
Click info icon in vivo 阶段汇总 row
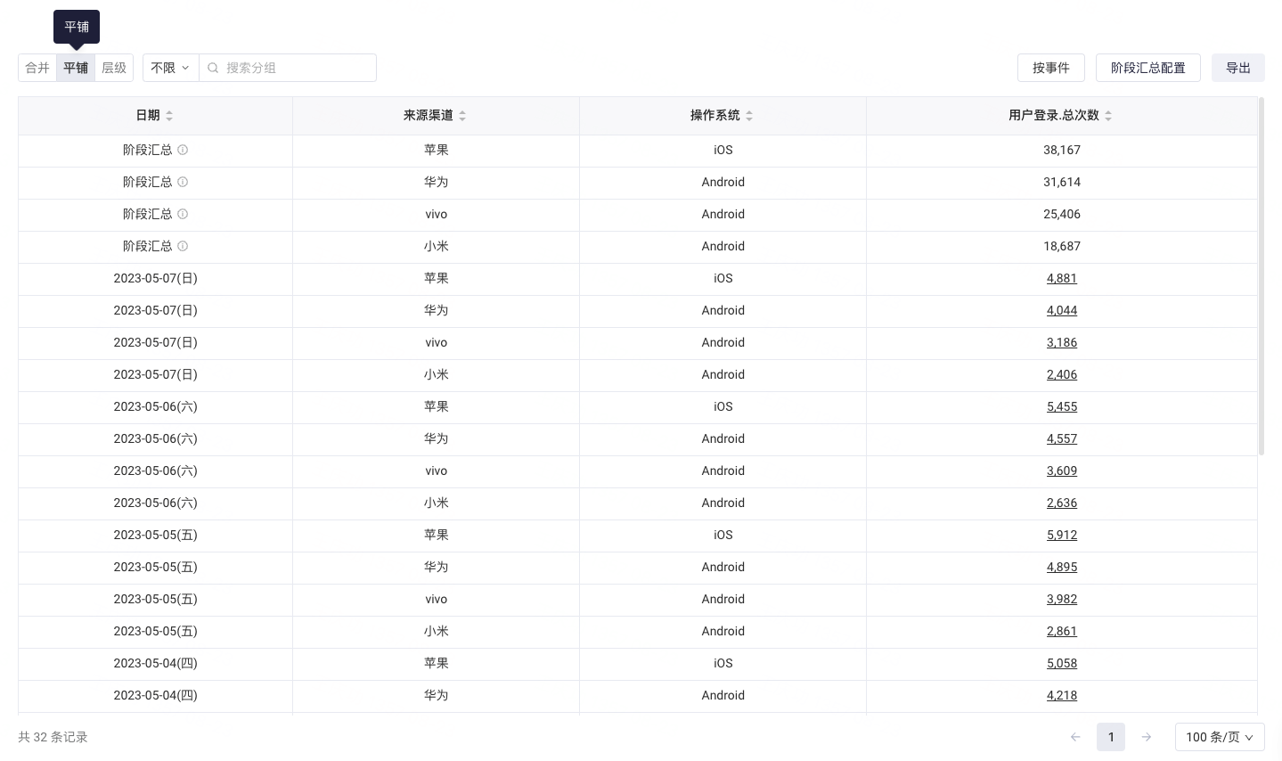pos(183,214)
